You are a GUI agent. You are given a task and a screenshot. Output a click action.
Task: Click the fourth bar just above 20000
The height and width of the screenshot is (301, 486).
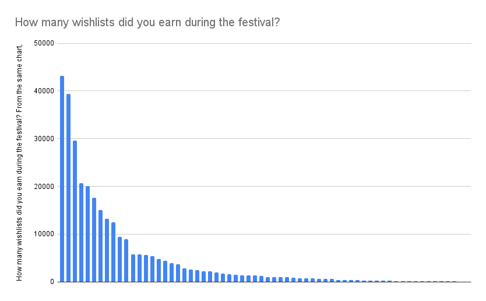coord(81,232)
